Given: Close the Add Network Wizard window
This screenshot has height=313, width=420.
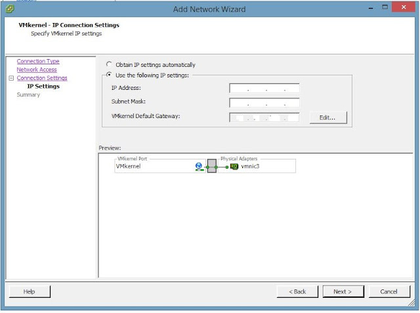Looking at the screenshot, I should [x=404, y=7].
